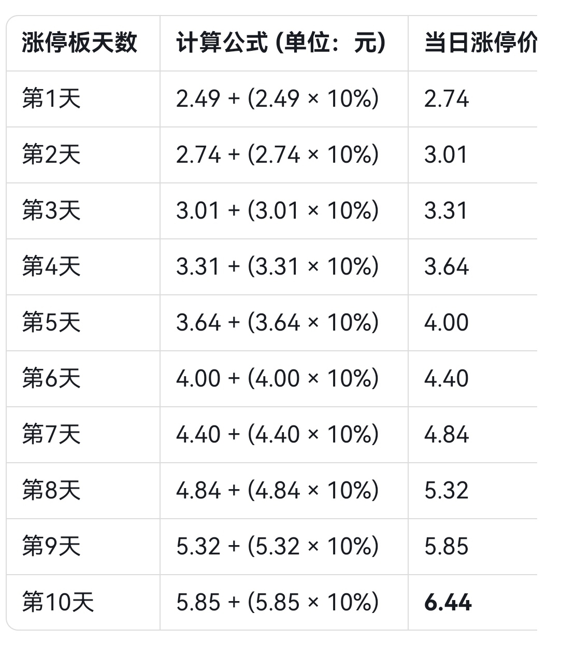
Task: Click the formula 5.85 + (5.85 × 10%)
Action: [278, 603]
